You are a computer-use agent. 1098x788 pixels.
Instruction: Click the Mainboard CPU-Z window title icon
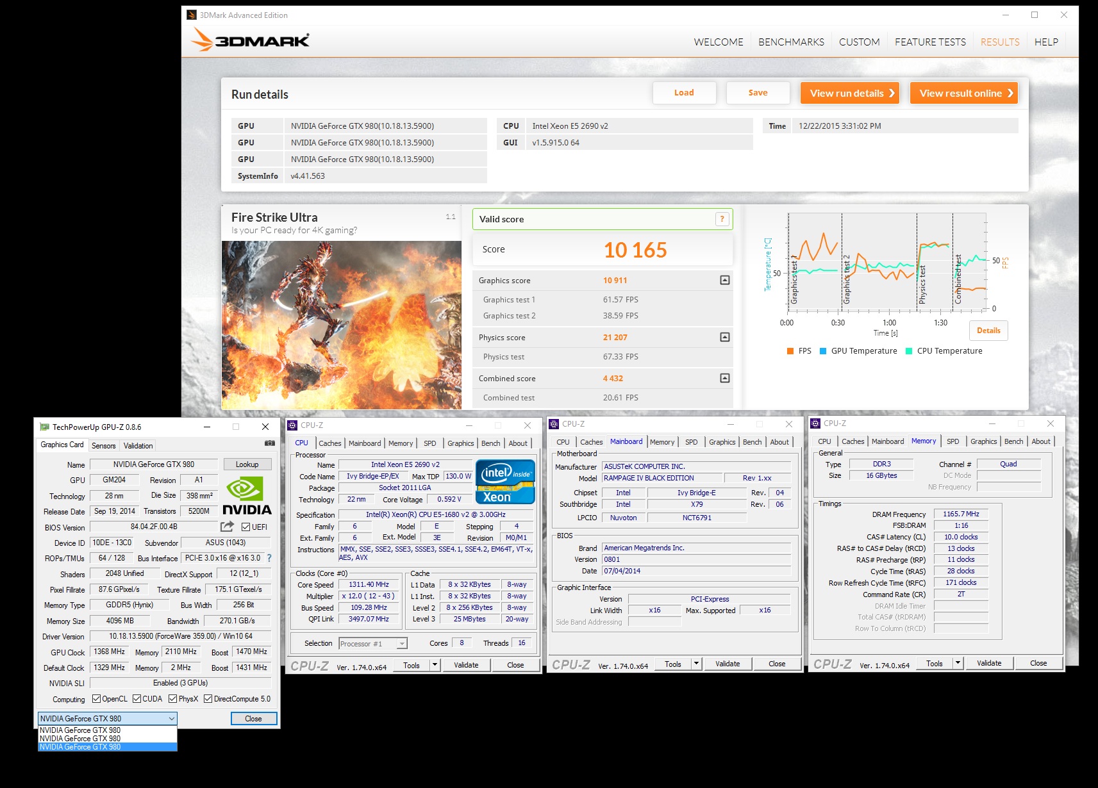tap(554, 423)
